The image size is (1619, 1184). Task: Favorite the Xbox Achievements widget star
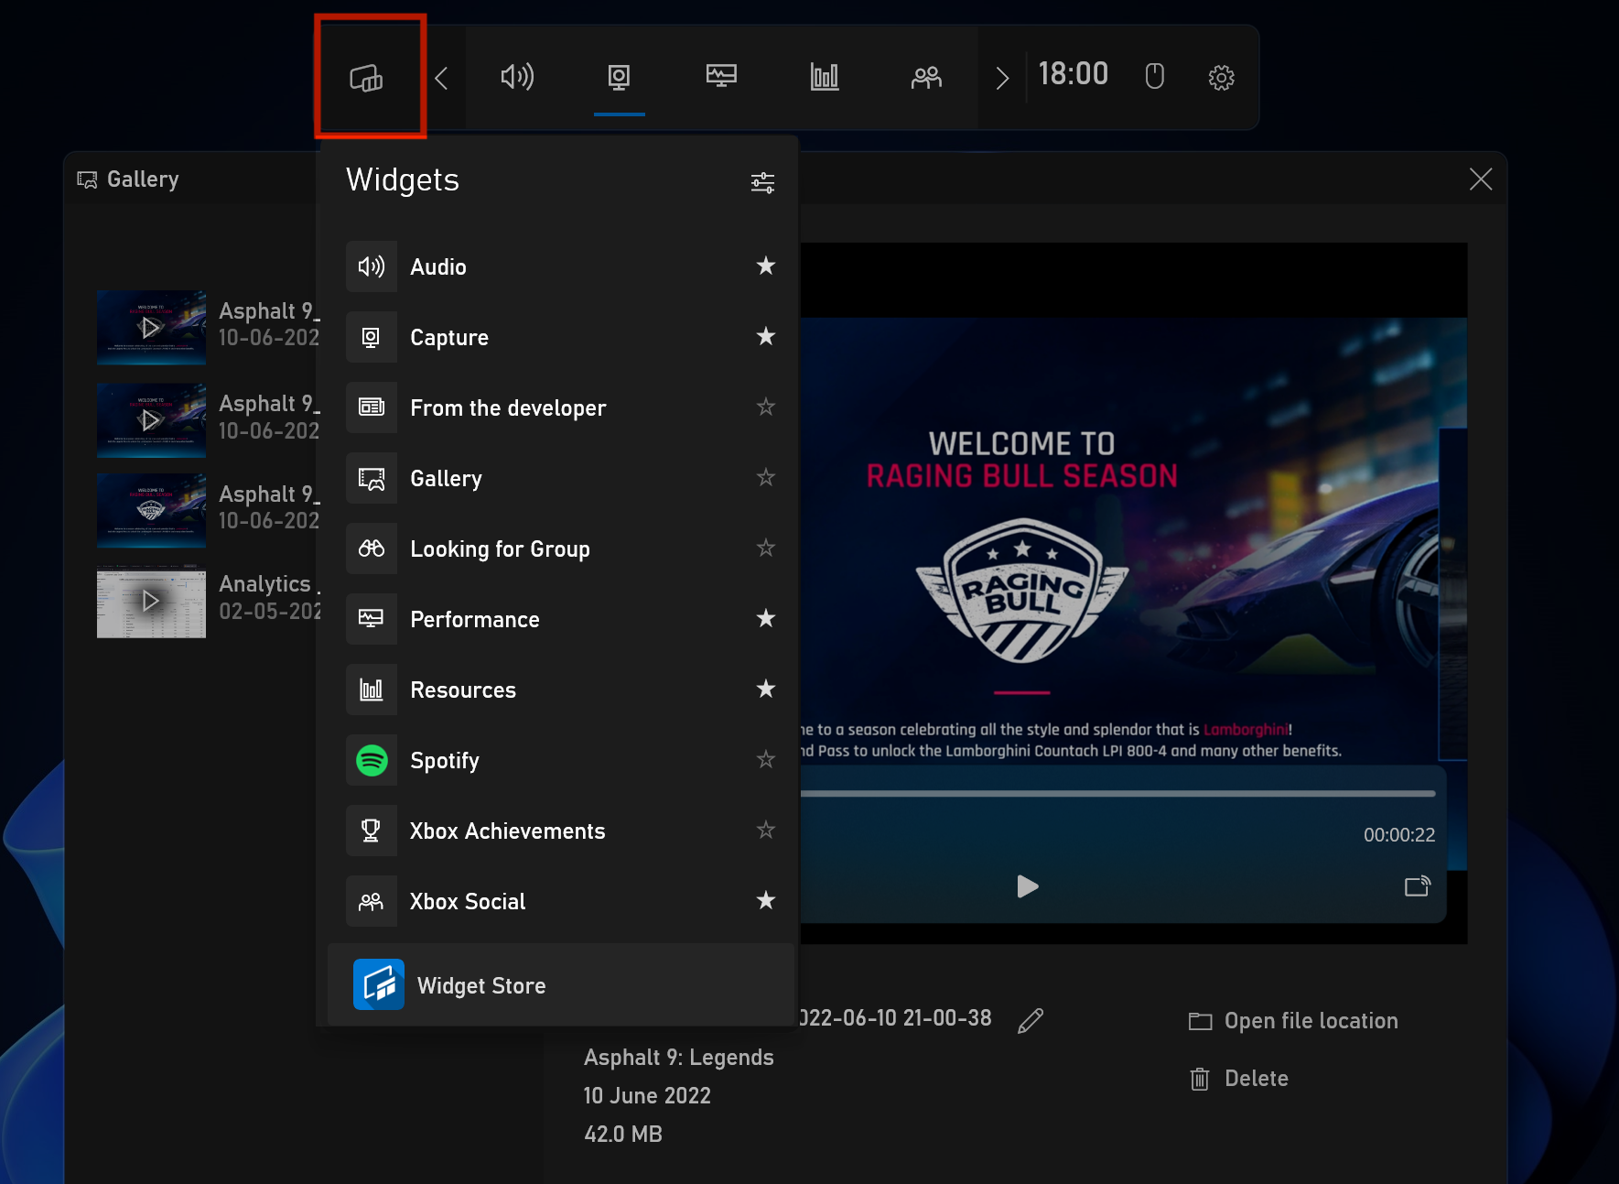coord(766,830)
